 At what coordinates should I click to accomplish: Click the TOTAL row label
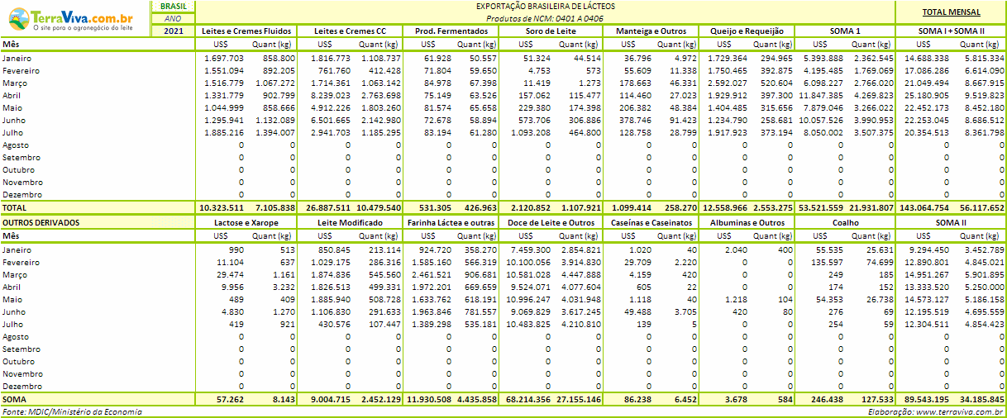coord(14,208)
